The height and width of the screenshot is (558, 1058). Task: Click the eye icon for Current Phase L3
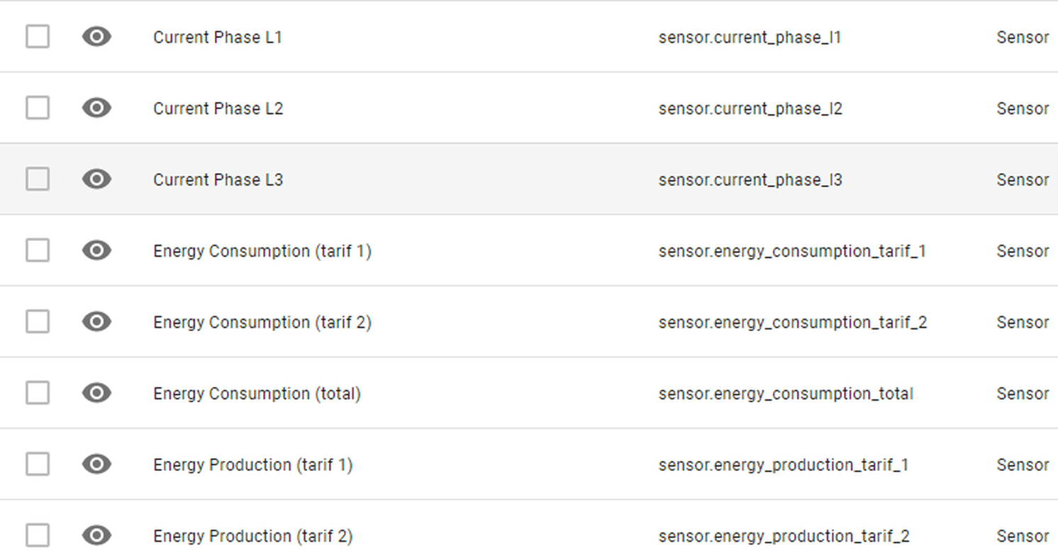click(x=96, y=179)
